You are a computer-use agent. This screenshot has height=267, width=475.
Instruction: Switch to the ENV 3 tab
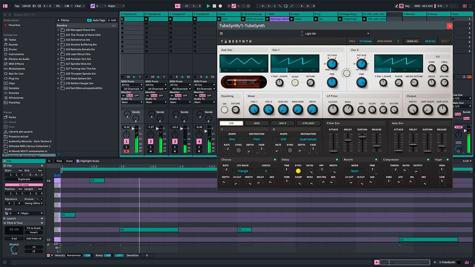pos(282,123)
